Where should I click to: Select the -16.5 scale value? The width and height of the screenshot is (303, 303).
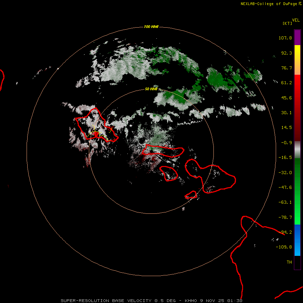coord(285,158)
